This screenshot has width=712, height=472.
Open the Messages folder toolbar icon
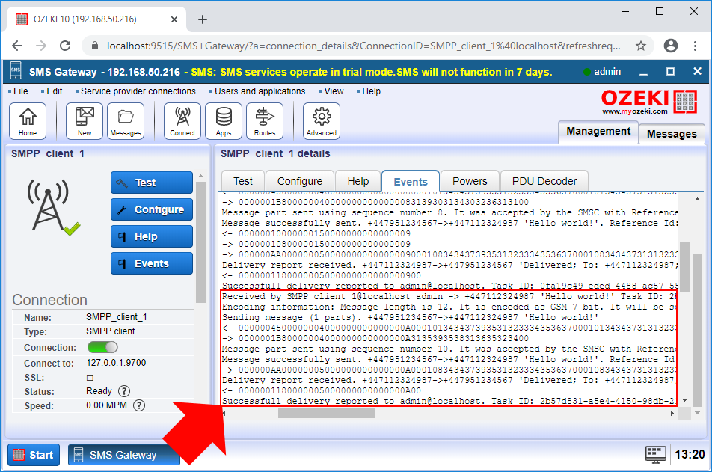pyautogui.click(x=126, y=121)
